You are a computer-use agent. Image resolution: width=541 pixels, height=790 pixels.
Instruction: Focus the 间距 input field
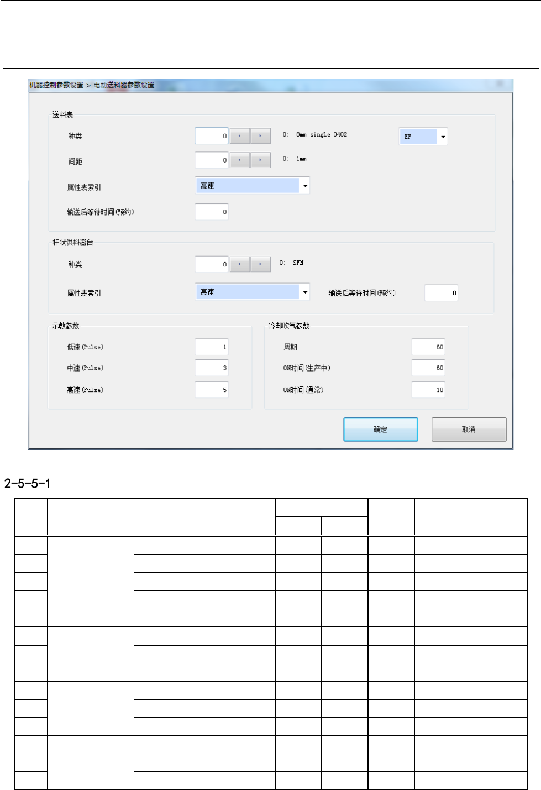pyautogui.click(x=212, y=160)
